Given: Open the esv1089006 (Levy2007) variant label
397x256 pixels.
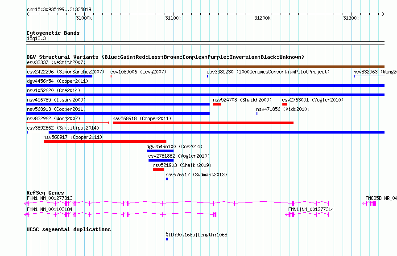Looking at the screenshot, I should click(x=138, y=72).
